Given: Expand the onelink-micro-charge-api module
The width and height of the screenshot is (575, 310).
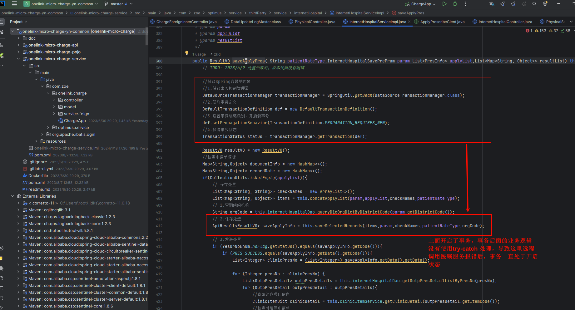Looking at the screenshot, I should tap(18, 45).
